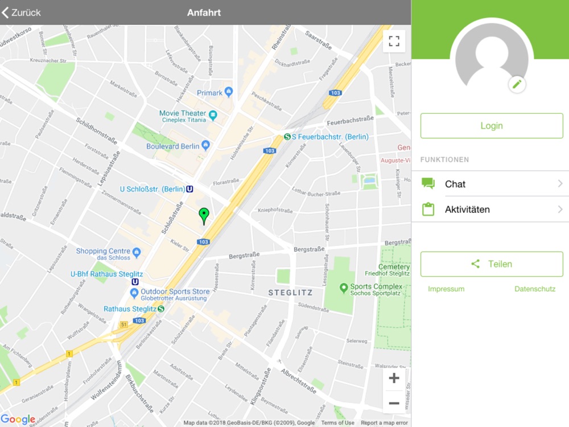Open the Google logo on map

pos(18,420)
